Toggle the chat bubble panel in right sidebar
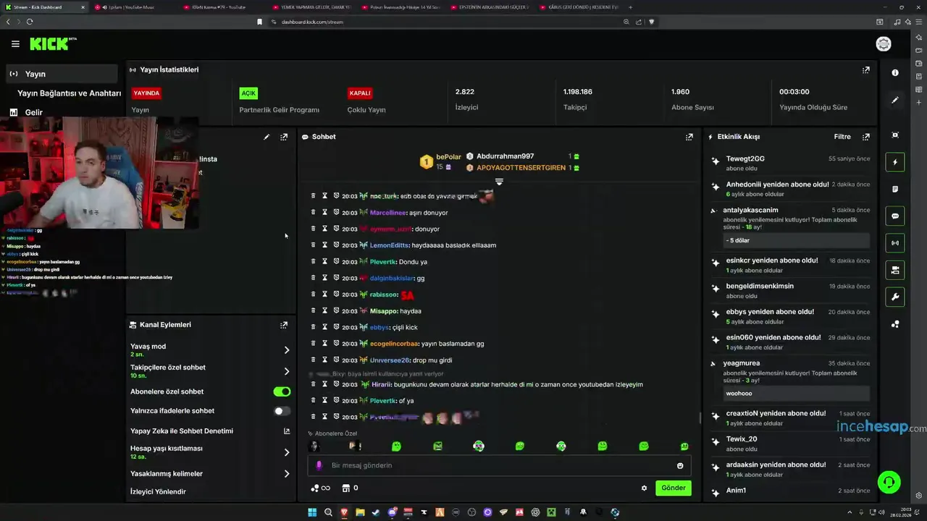The width and height of the screenshot is (927, 521). (895, 216)
